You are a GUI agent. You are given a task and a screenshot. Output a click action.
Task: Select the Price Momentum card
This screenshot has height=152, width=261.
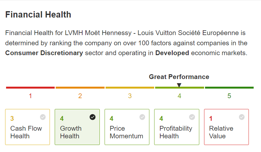click(x=127, y=127)
